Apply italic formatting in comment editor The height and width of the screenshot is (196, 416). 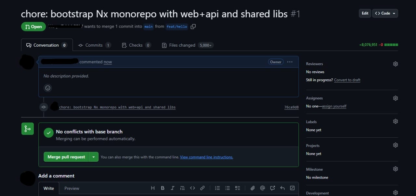173,188
